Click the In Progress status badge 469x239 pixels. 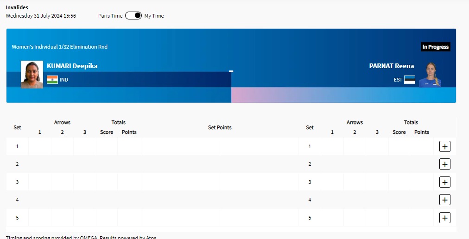click(x=435, y=47)
